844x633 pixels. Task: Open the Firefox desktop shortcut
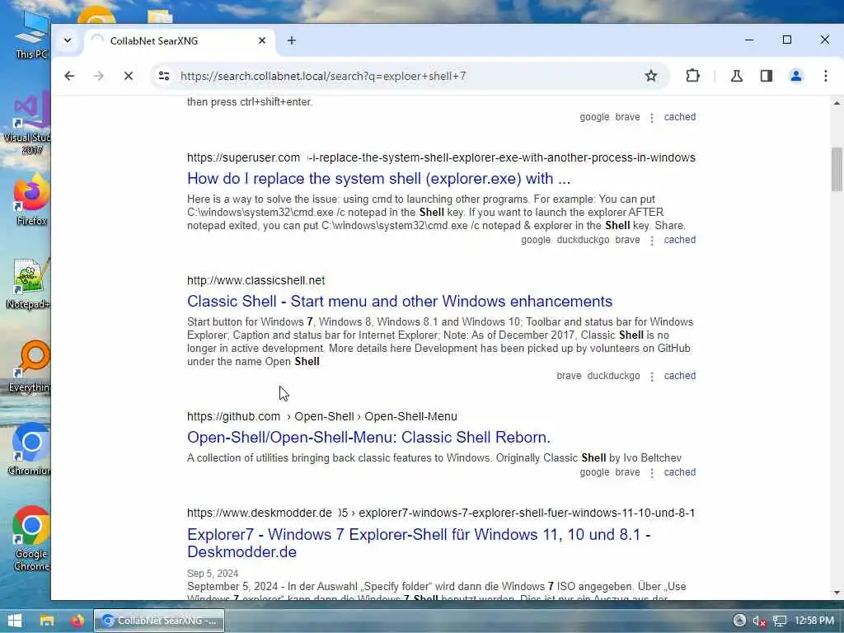pos(31,199)
